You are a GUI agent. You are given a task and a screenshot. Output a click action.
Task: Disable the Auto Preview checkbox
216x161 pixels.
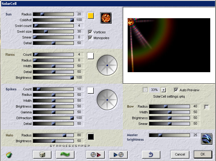click(x=176, y=90)
